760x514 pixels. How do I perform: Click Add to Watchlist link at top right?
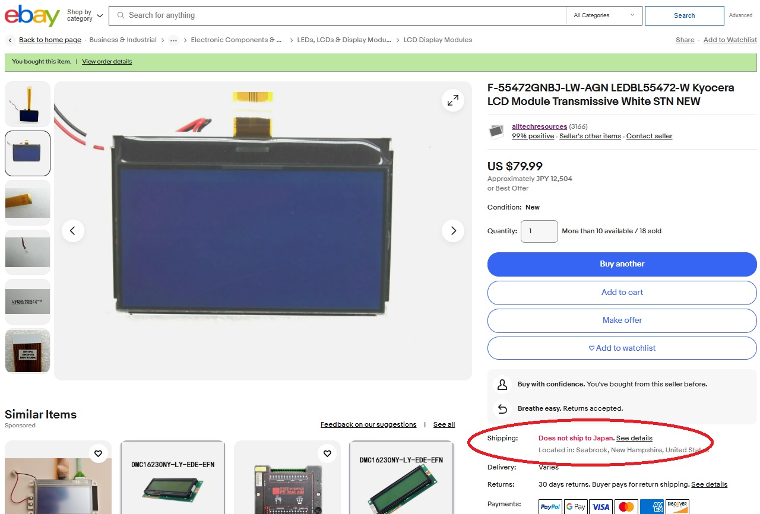(x=730, y=40)
